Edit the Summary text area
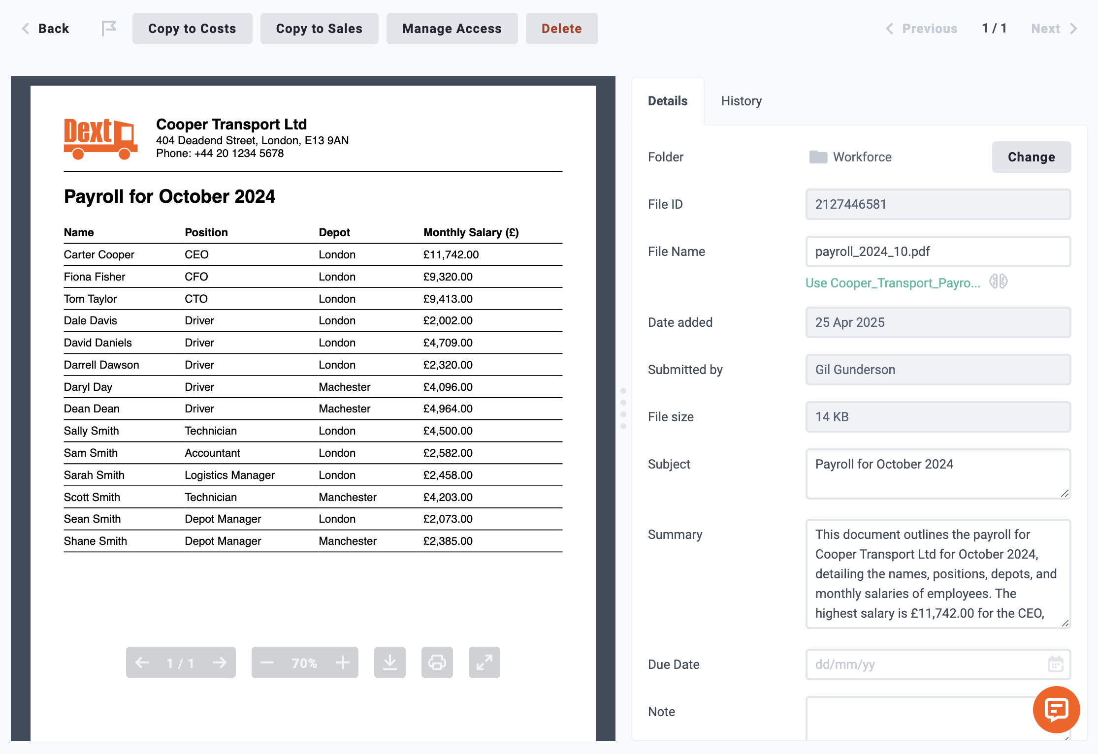The image size is (1098, 754). point(938,574)
